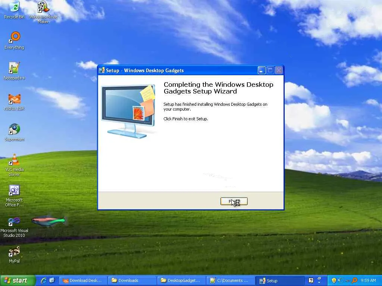Screen dimensions: 382x286
Task: Select the Everything search desktop shortcut
Action: (15, 41)
